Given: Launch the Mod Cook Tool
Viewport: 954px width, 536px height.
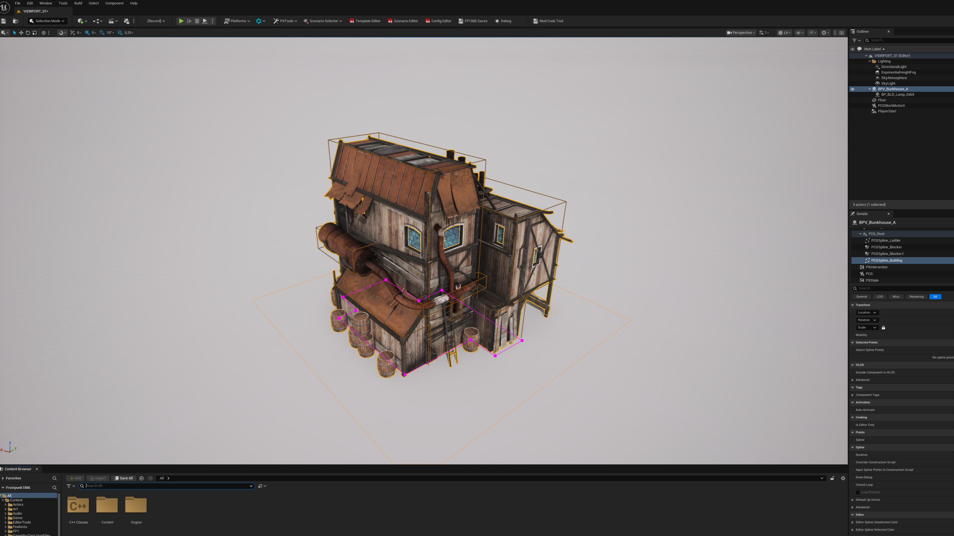Looking at the screenshot, I should pos(548,21).
